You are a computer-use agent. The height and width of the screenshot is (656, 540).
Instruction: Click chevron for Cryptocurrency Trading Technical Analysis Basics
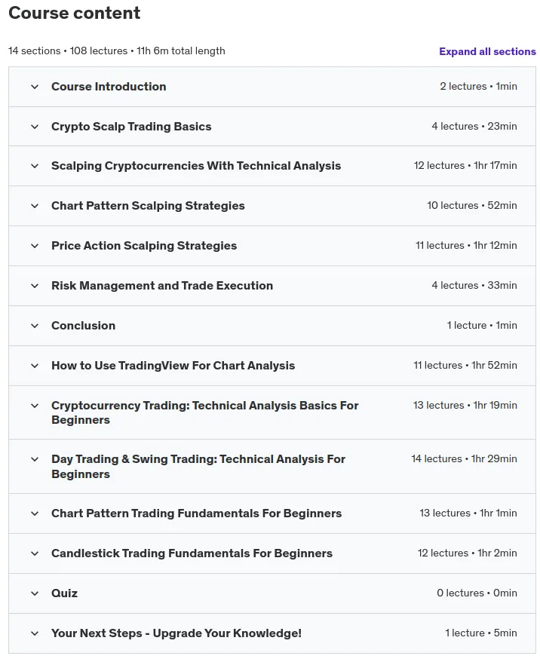coord(35,406)
